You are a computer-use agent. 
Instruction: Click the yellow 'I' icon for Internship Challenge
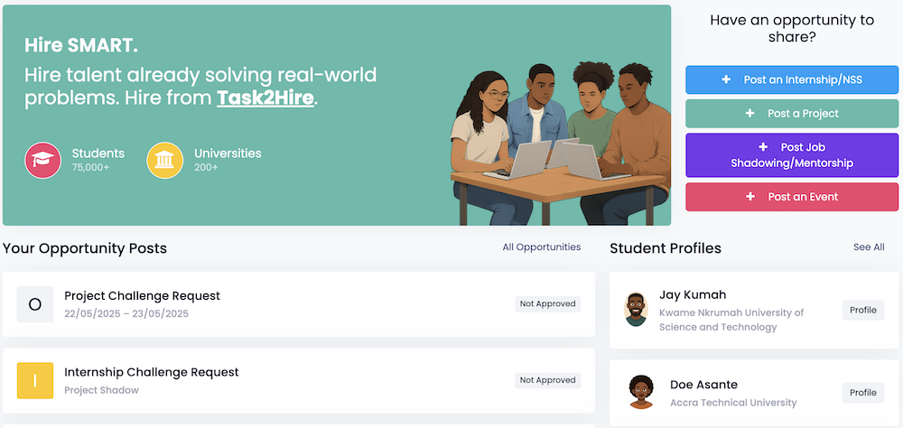[x=35, y=380]
